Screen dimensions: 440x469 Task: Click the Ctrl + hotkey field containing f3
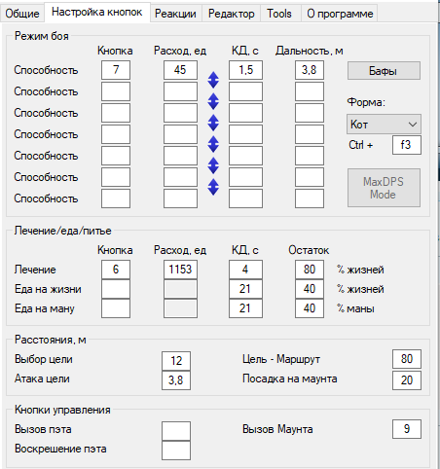(407, 145)
